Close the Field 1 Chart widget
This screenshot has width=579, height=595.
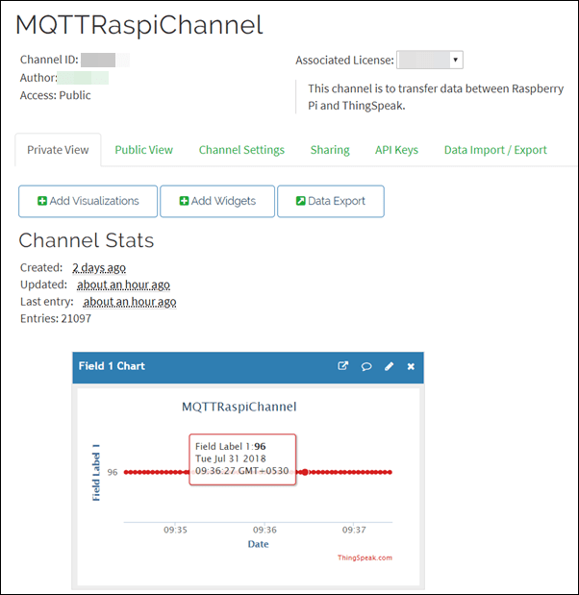(411, 366)
